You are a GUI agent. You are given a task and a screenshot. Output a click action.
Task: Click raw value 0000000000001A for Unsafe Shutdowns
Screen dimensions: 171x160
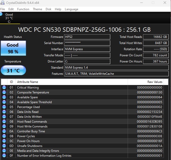pyautogui.click(x=149, y=146)
